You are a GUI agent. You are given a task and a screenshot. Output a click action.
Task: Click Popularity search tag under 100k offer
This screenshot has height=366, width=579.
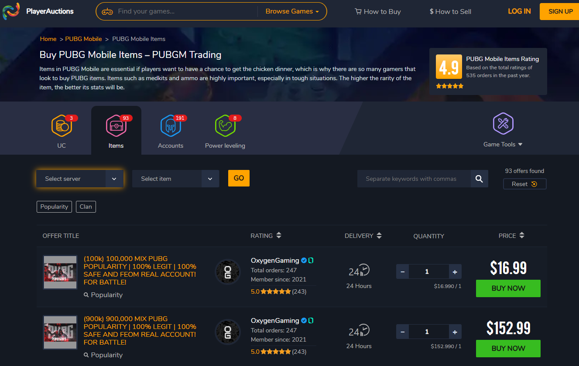click(103, 295)
